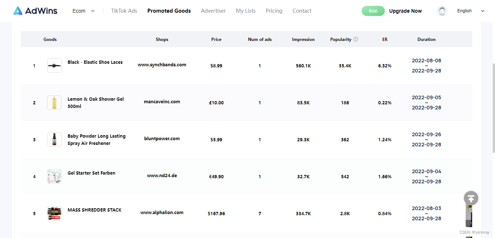The image size is (495, 238).
Task: Go to TikTok Ads page
Action: 124,11
